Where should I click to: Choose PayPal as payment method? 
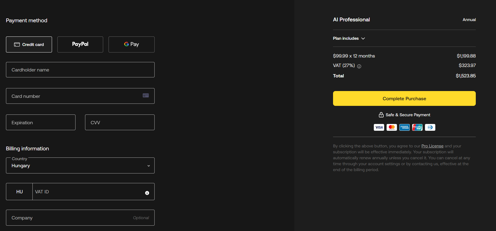[x=80, y=44]
